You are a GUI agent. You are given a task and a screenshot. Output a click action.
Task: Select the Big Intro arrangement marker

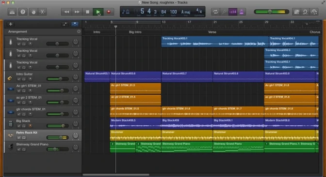135,32
